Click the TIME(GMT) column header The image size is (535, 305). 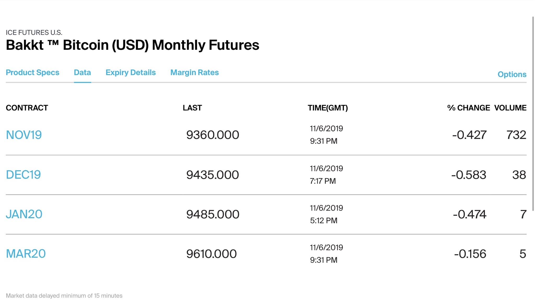[328, 108]
